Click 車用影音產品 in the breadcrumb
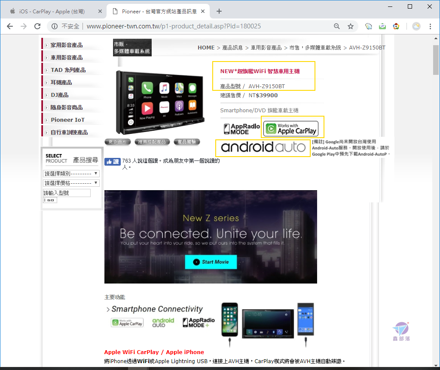 point(266,48)
